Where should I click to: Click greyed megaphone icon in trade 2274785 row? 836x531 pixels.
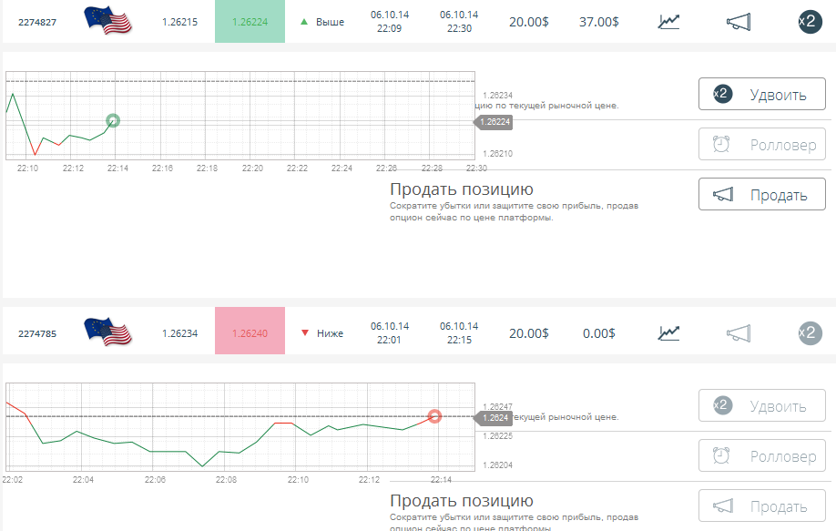click(739, 333)
